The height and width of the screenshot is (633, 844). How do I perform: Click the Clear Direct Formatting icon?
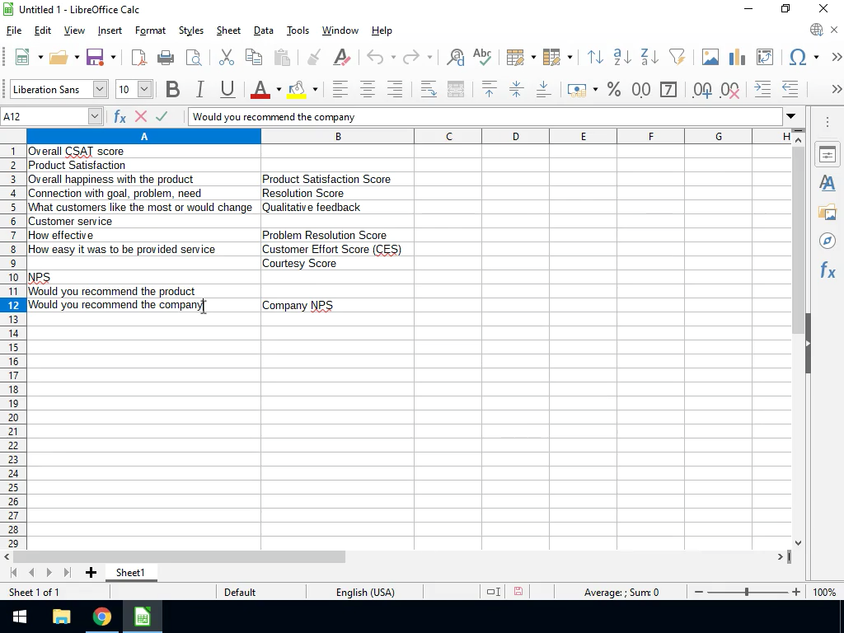[x=342, y=57]
